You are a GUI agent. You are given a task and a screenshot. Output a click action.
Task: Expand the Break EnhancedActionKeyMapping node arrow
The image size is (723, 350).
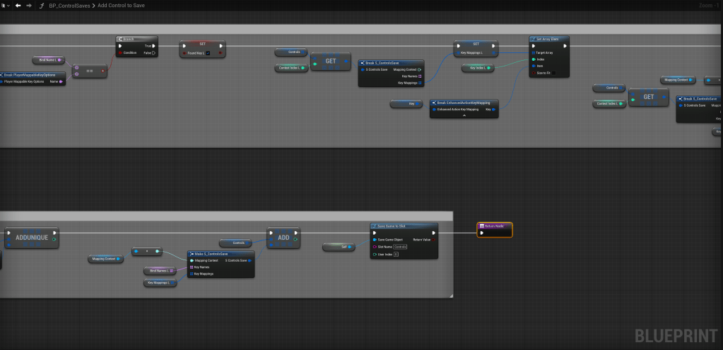[x=464, y=115]
